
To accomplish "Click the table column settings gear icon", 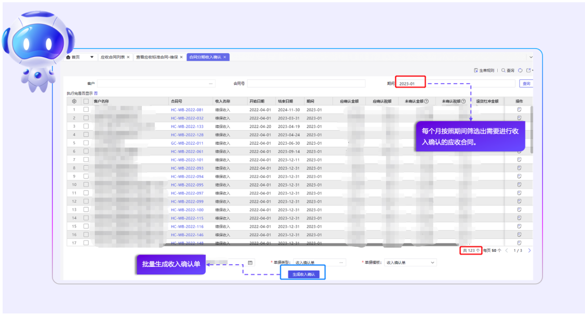I will (x=74, y=101).
